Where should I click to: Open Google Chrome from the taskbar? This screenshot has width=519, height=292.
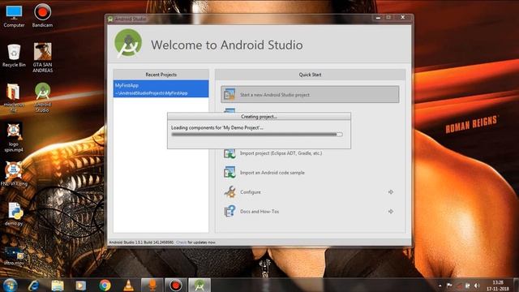pyautogui.click(x=105, y=286)
